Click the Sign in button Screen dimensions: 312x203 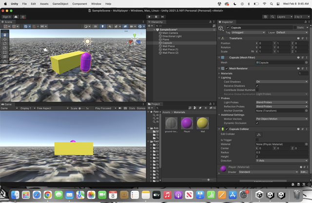point(7,17)
